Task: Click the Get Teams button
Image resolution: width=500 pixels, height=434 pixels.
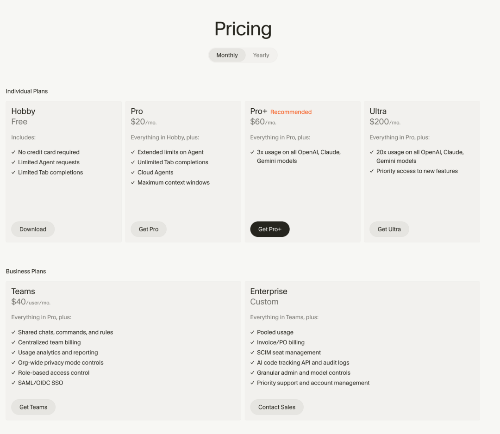Action: pyautogui.click(x=33, y=407)
